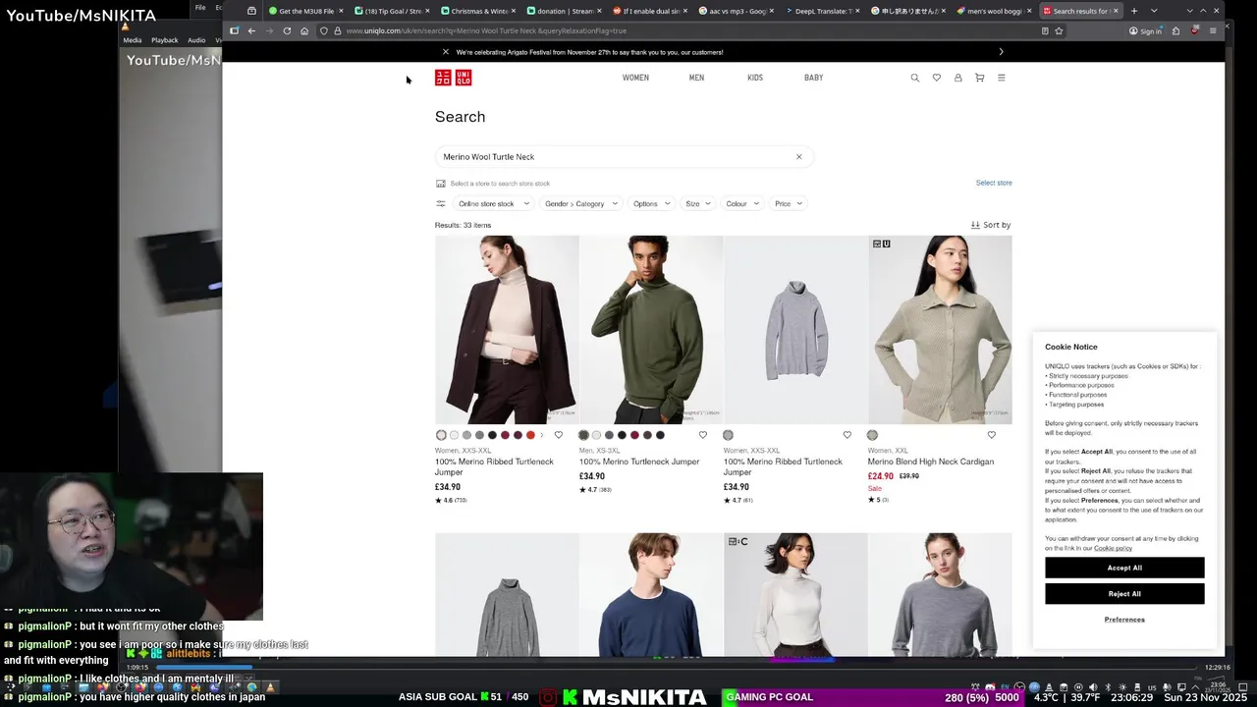Screen dimensions: 1257x707
Task: Select the beige swatch on High Neck Cardigan
Action: (872, 435)
